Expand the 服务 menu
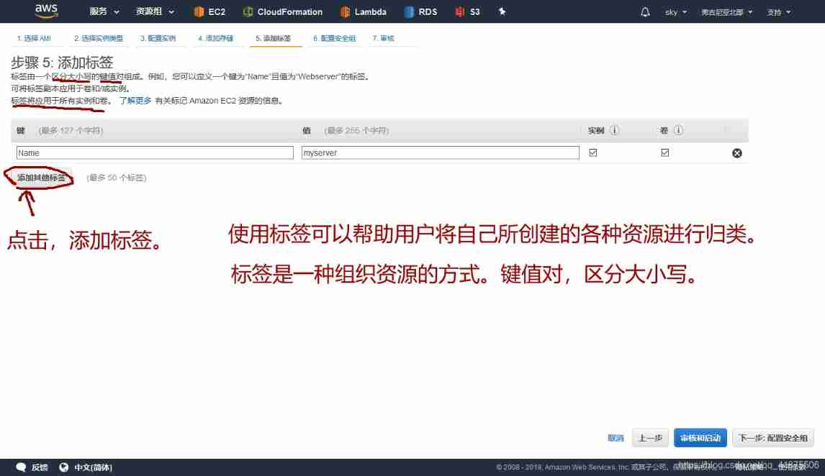Image resolution: width=825 pixels, height=476 pixels. coord(104,12)
